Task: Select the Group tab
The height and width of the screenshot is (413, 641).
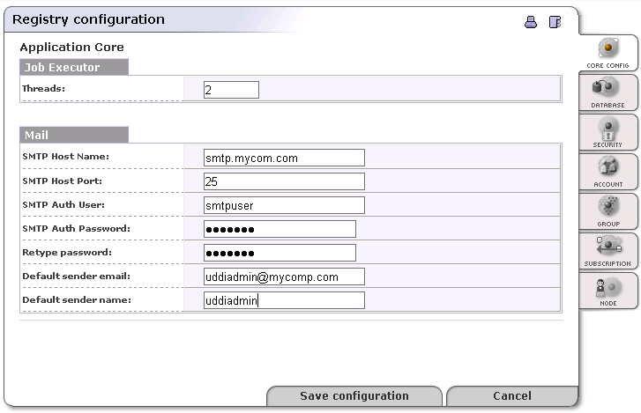Action: point(607,211)
